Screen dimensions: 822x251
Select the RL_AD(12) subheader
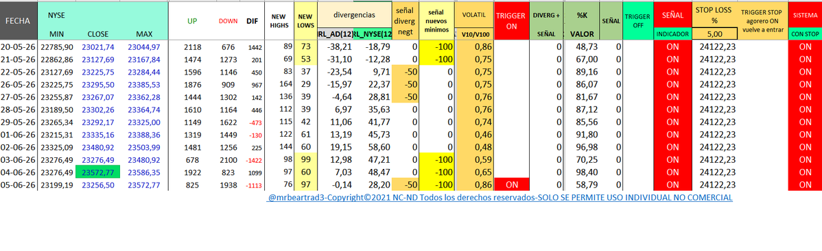pos(335,34)
